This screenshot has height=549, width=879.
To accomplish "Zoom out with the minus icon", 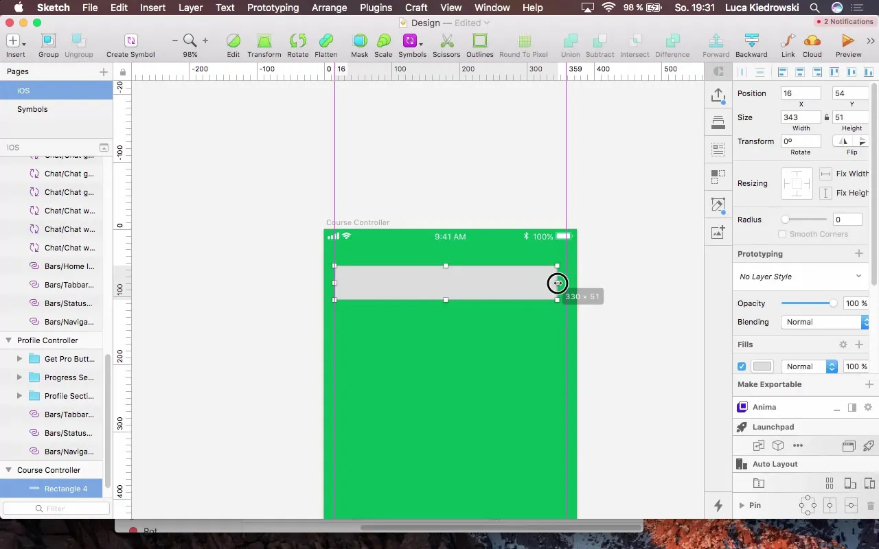I will 175,41.
